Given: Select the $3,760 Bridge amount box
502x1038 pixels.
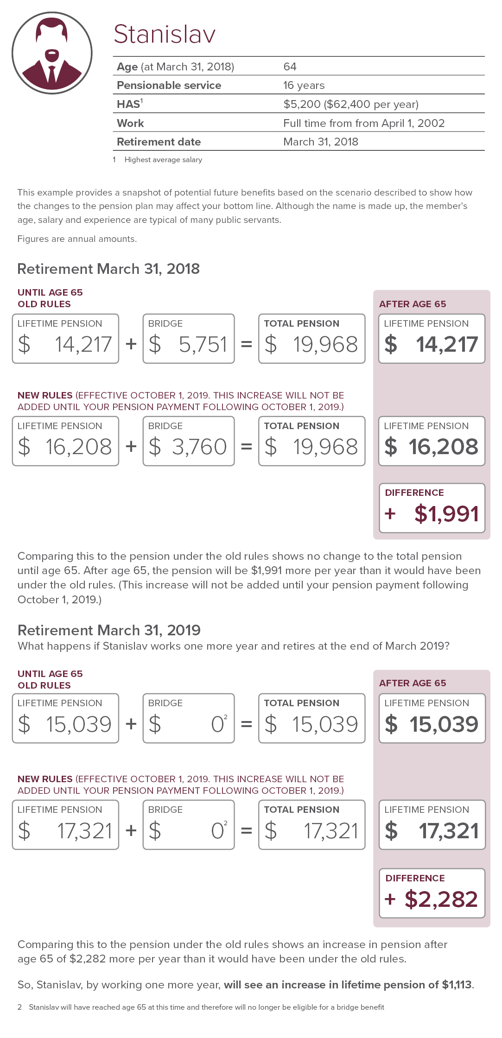Looking at the screenshot, I should point(188,441).
